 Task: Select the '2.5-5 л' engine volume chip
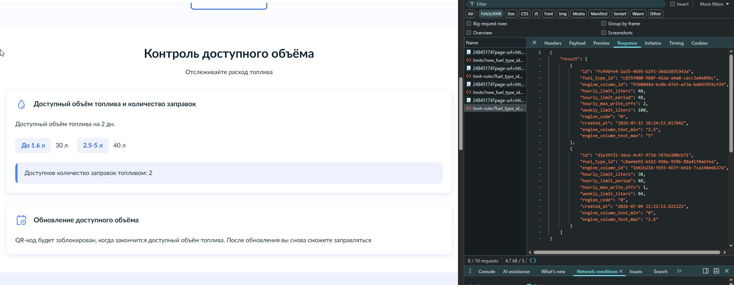pos(93,146)
